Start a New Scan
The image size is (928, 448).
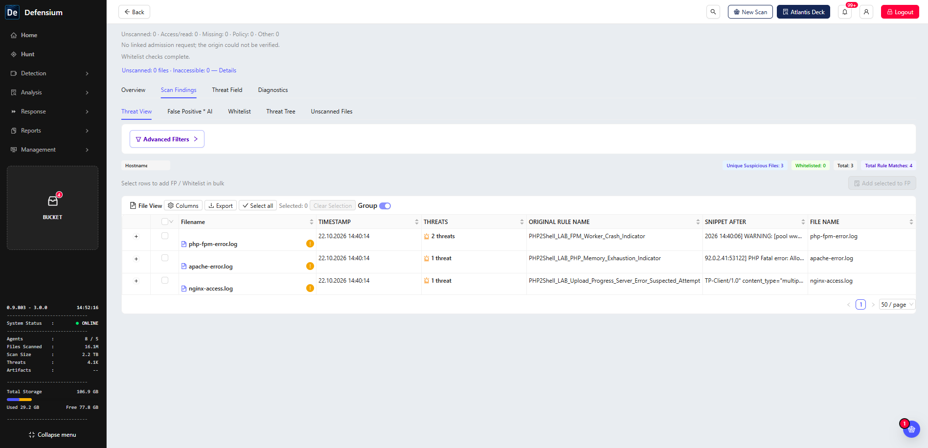tap(750, 12)
